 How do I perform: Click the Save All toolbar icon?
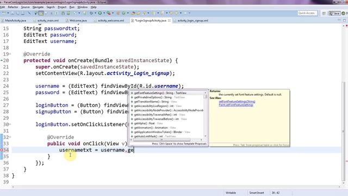[x=17, y=13]
